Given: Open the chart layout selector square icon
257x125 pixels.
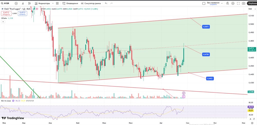Looking at the screenshot, I should [x=204, y=3].
